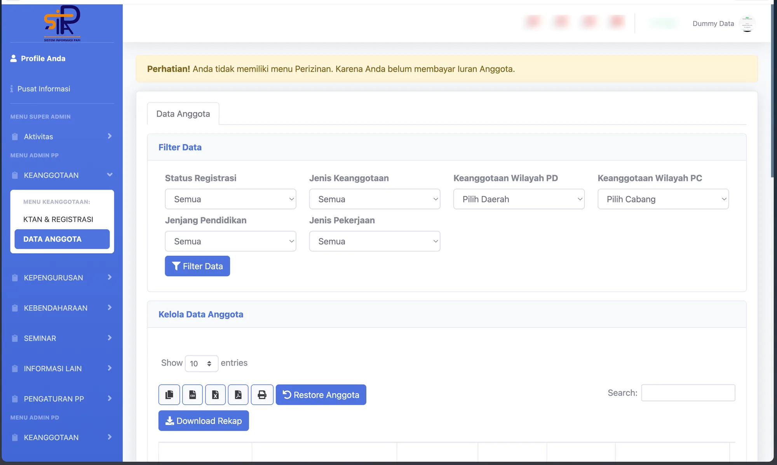Print the member table
This screenshot has width=777, height=465.
262,395
